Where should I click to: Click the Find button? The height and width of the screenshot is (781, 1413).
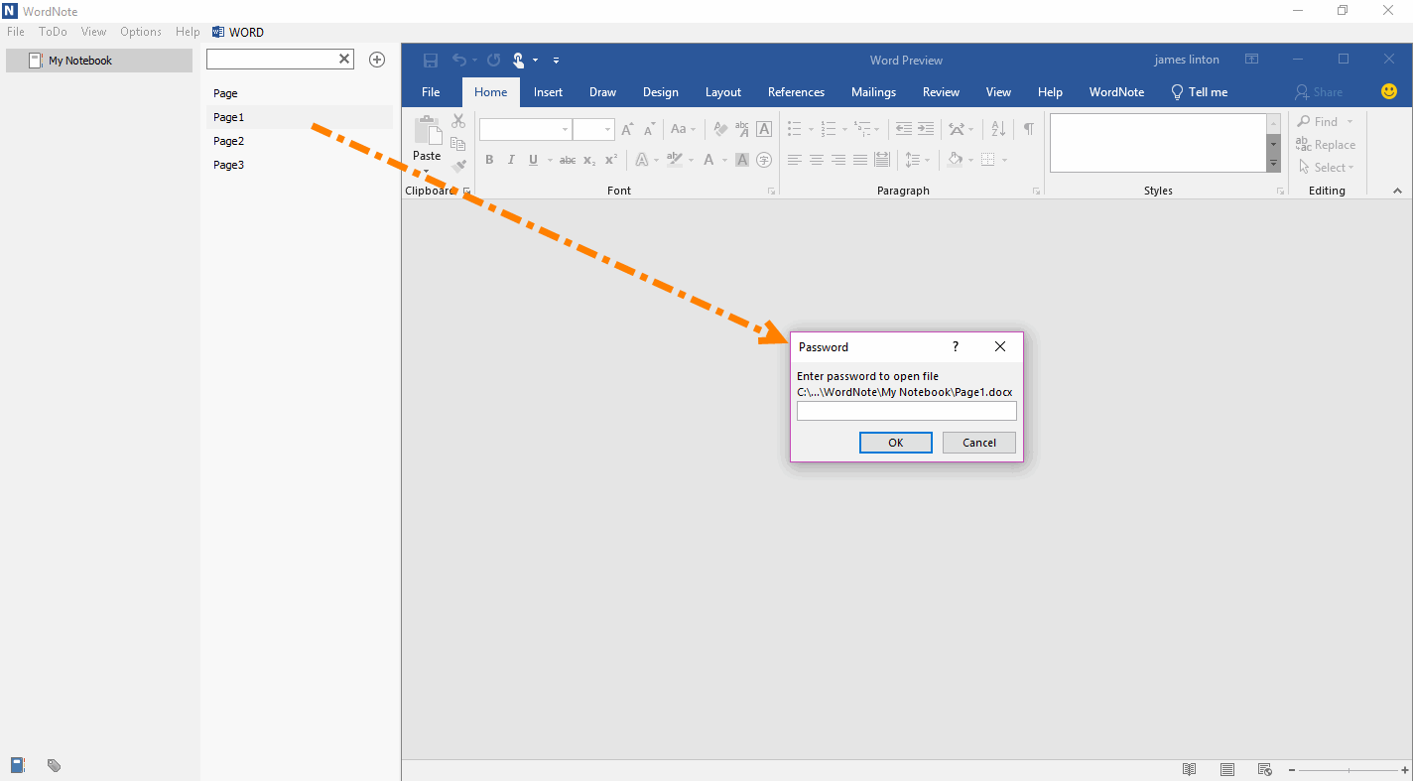click(x=1326, y=122)
